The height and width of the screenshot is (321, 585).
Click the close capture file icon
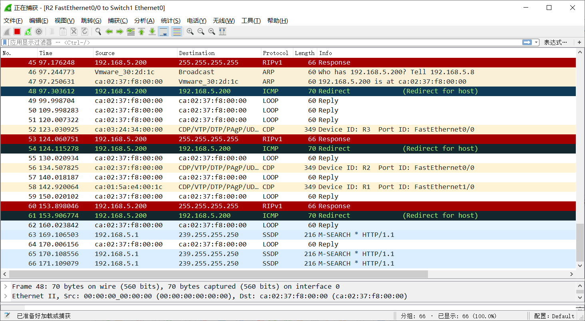pyautogui.click(x=74, y=32)
